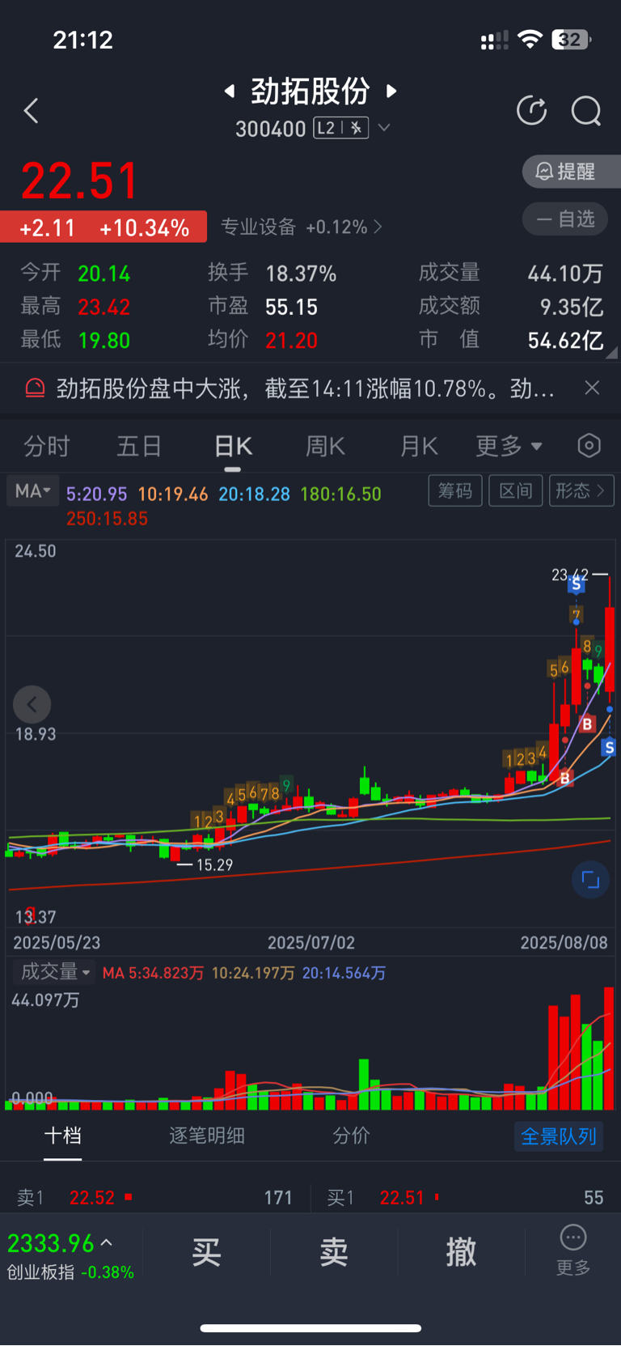621x1346 pixels.
Task: Tap the S marker at chart's right edge
Action: click(x=610, y=748)
